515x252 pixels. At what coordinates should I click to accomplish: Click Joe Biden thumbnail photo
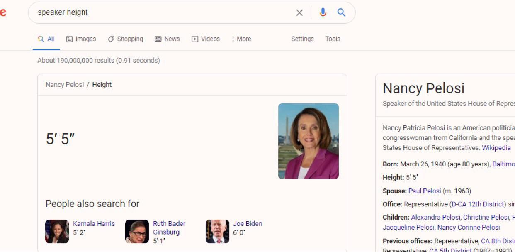217,231
